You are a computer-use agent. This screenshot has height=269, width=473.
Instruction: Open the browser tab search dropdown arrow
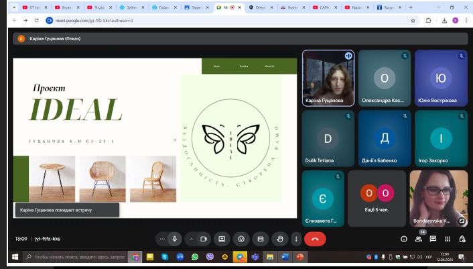coord(14,7)
